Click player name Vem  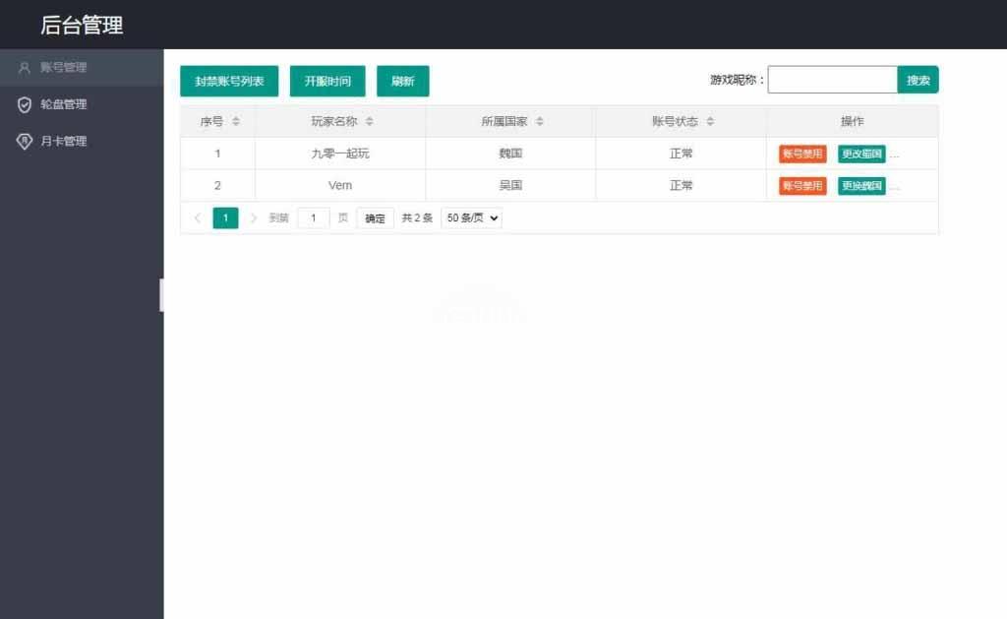[340, 186]
